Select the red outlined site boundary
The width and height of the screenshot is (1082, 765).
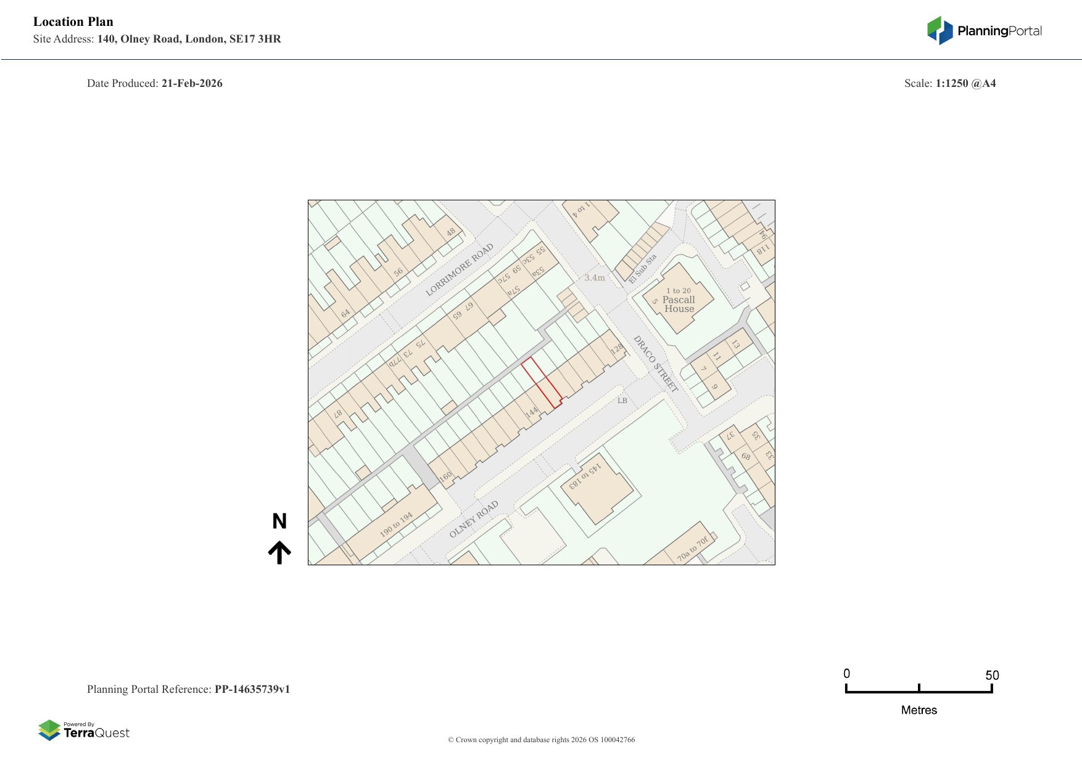point(542,383)
